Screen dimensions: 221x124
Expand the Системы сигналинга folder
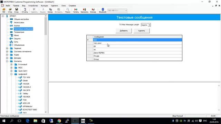[7, 52]
